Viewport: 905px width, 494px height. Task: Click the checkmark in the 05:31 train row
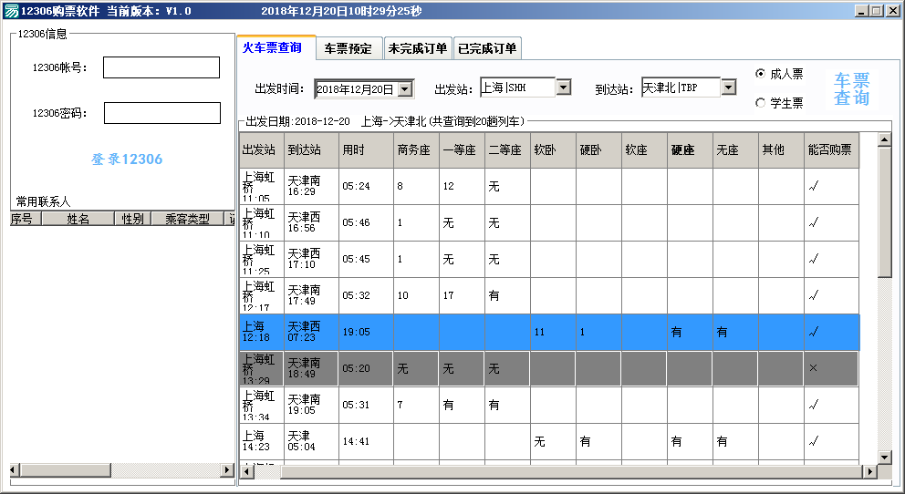pos(814,405)
